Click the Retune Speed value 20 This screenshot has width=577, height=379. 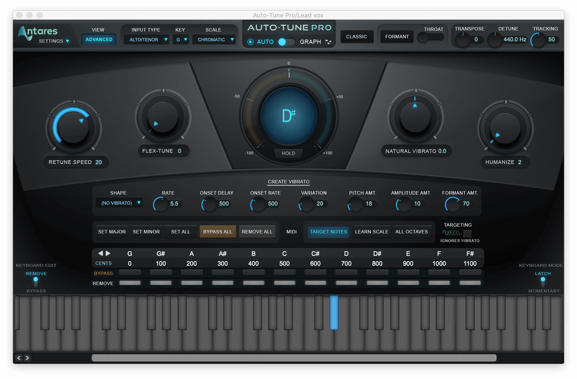pos(99,162)
